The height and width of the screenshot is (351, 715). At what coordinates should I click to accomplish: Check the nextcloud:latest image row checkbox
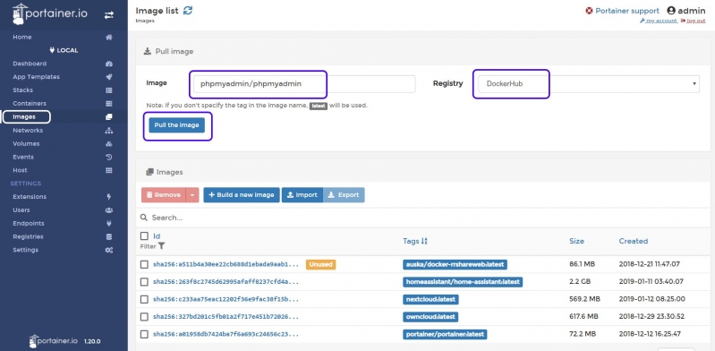[x=144, y=299]
